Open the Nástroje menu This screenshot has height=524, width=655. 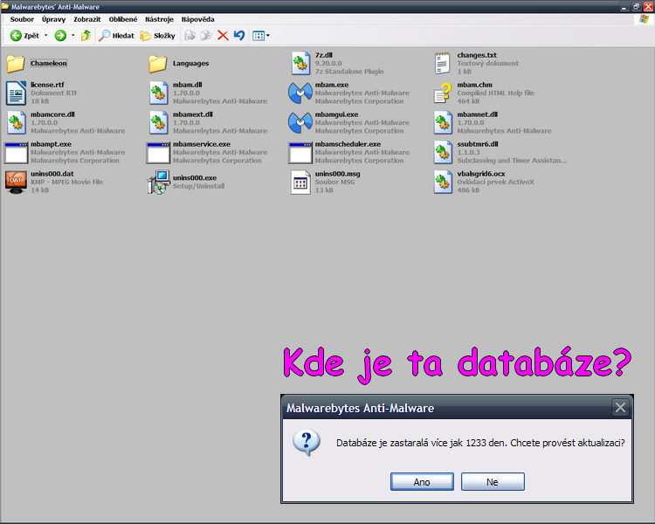159,19
